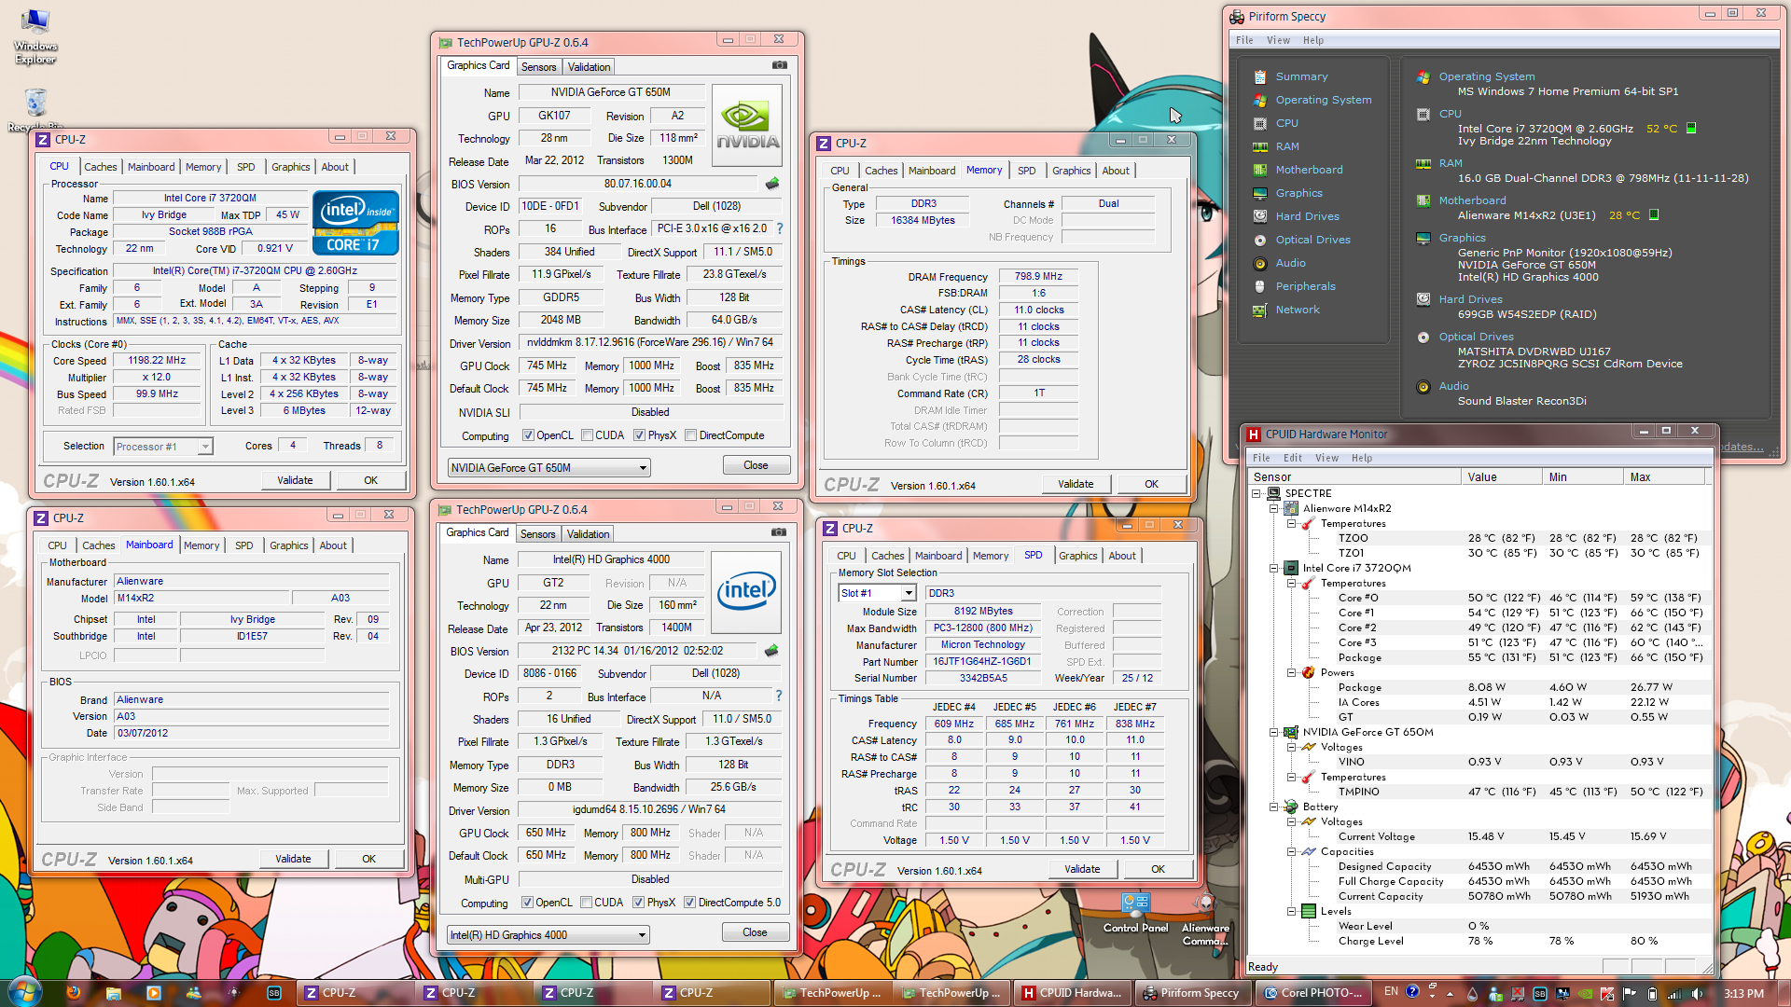Click Max column header in HWMonitor
Screen dimensions: 1791x1007
point(1663,476)
